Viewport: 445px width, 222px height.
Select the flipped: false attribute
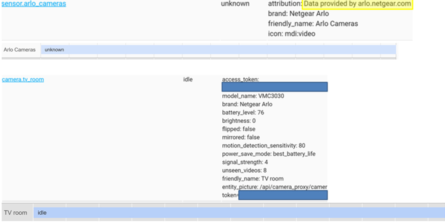coord(239,129)
